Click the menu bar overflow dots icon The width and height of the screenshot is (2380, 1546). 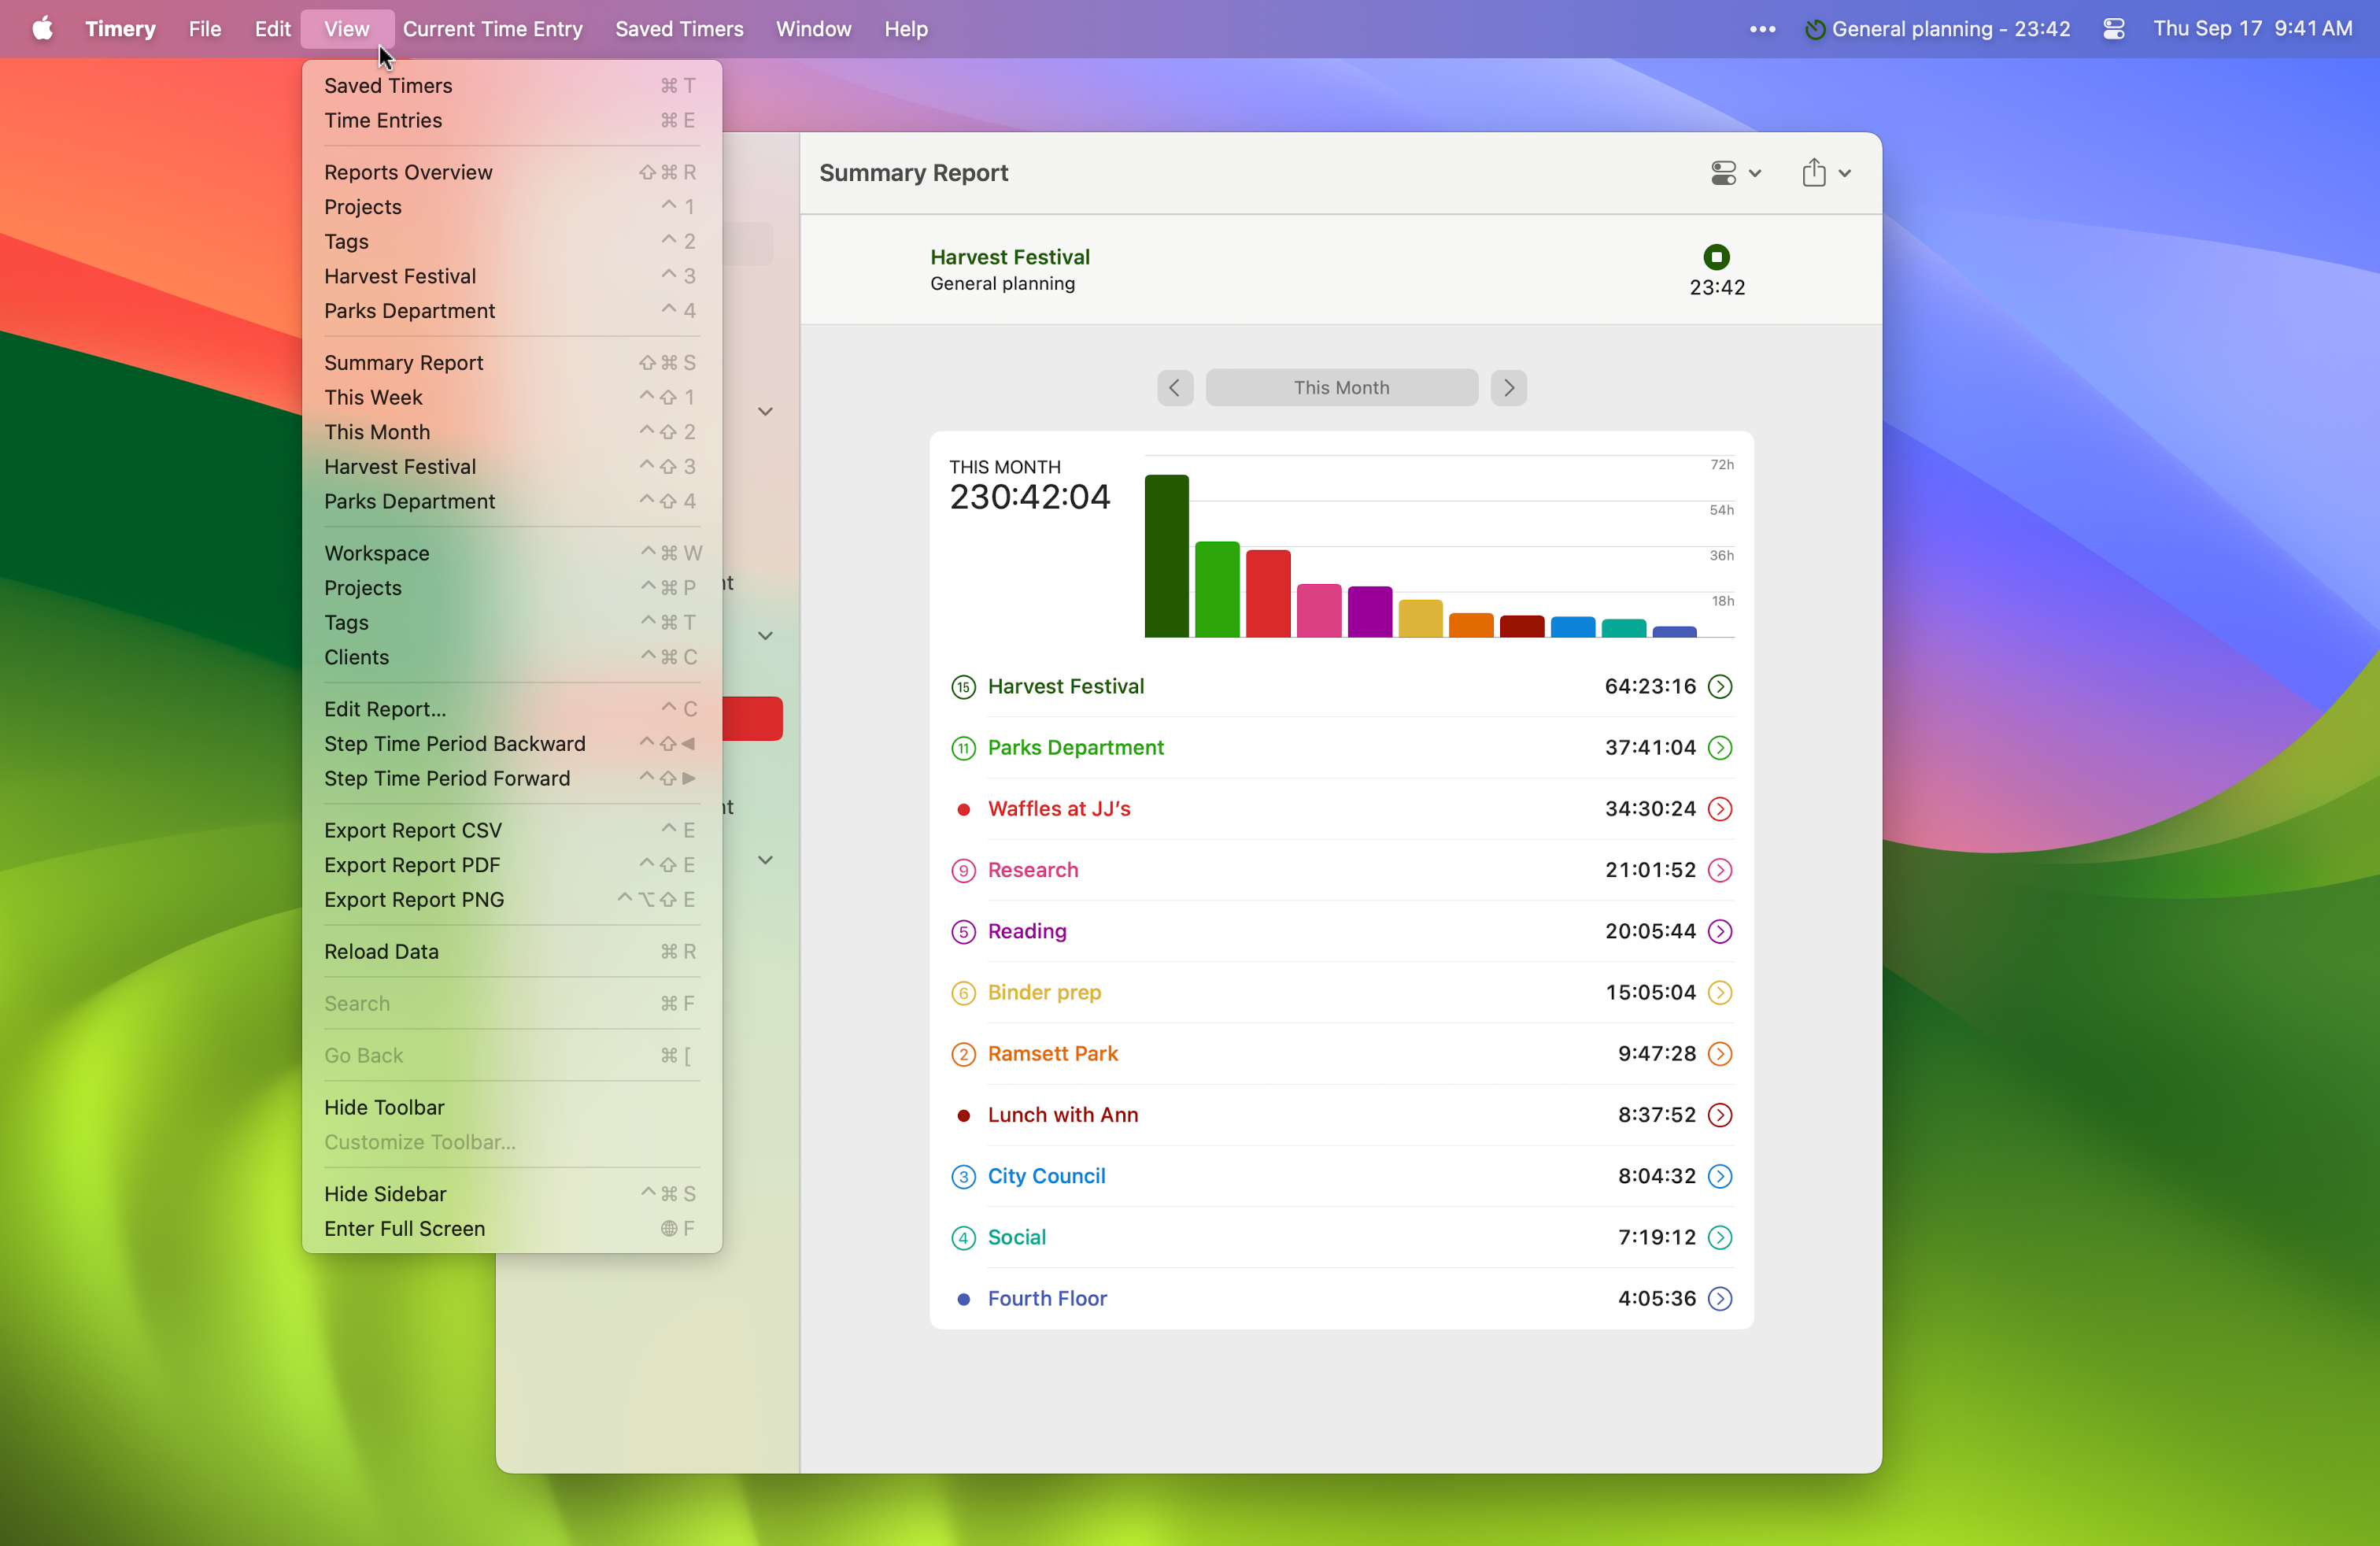[x=1762, y=29]
